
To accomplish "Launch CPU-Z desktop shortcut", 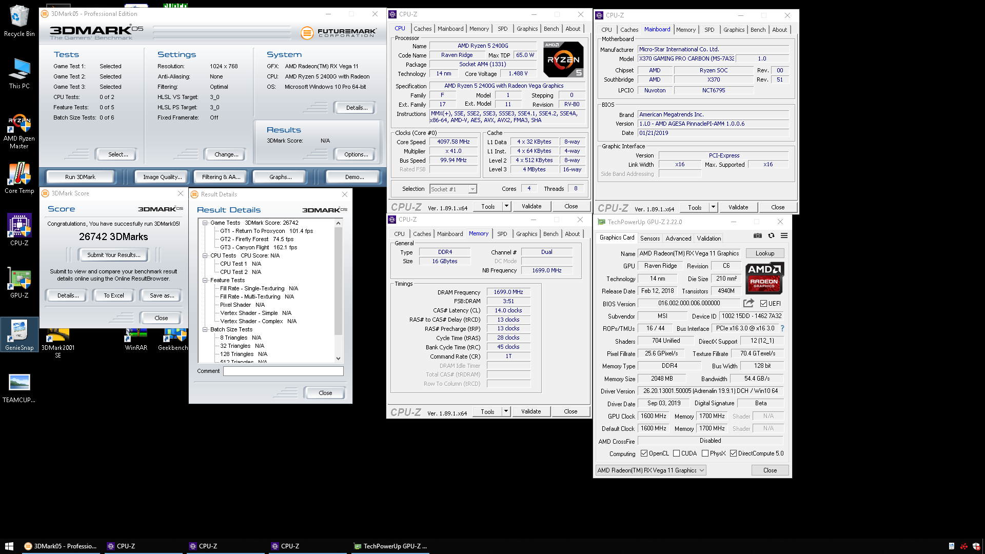I will 19,230.
